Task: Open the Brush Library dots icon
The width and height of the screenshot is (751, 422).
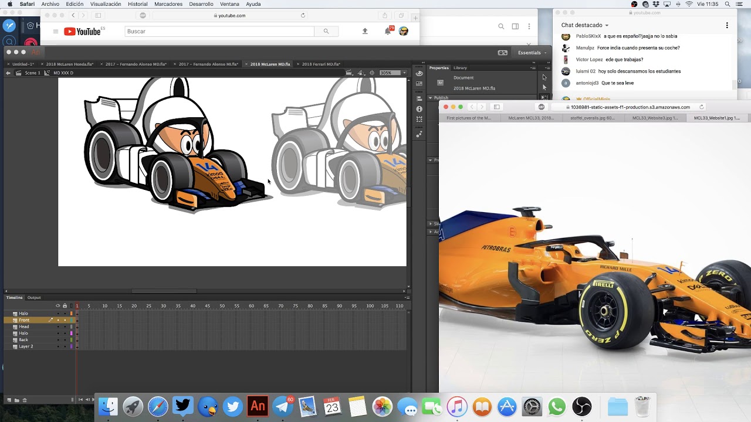Action: click(419, 134)
